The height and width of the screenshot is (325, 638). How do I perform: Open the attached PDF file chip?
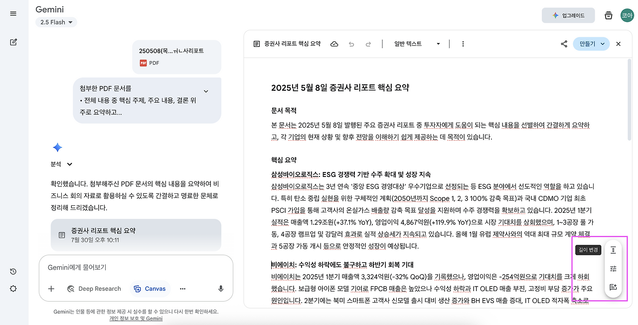(x=176, y=57)
